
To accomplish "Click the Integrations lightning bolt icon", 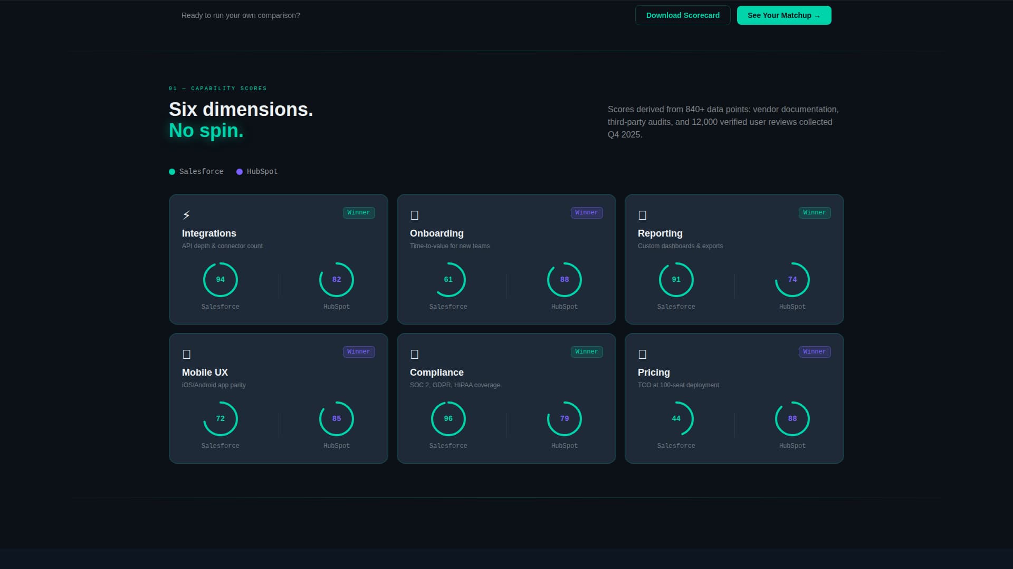I will click(x=186, y=215).
